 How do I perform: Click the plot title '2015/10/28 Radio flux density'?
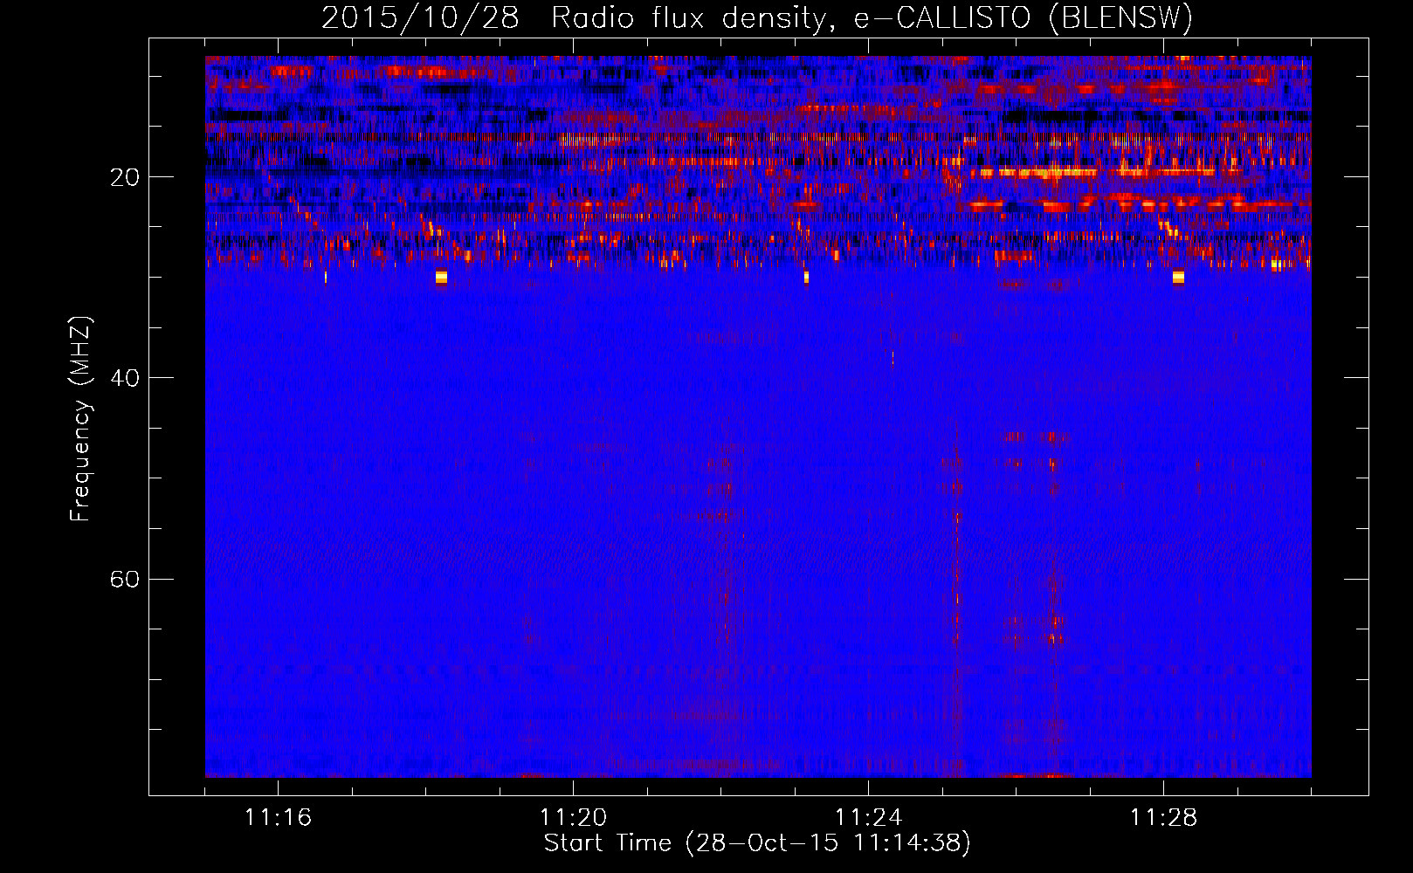(x=757, y=18)
